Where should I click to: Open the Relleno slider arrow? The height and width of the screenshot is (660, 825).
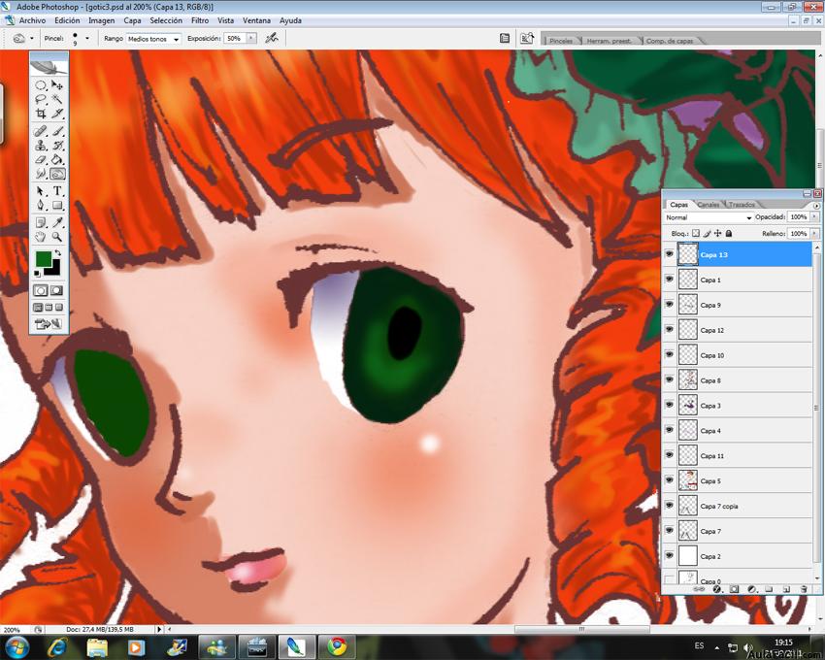point(814,233)
